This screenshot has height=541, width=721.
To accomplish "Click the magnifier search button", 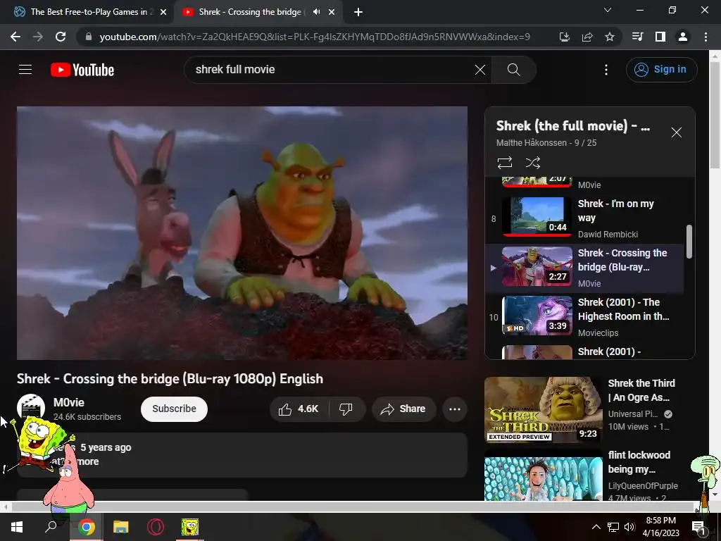I will tap(513, 70).
